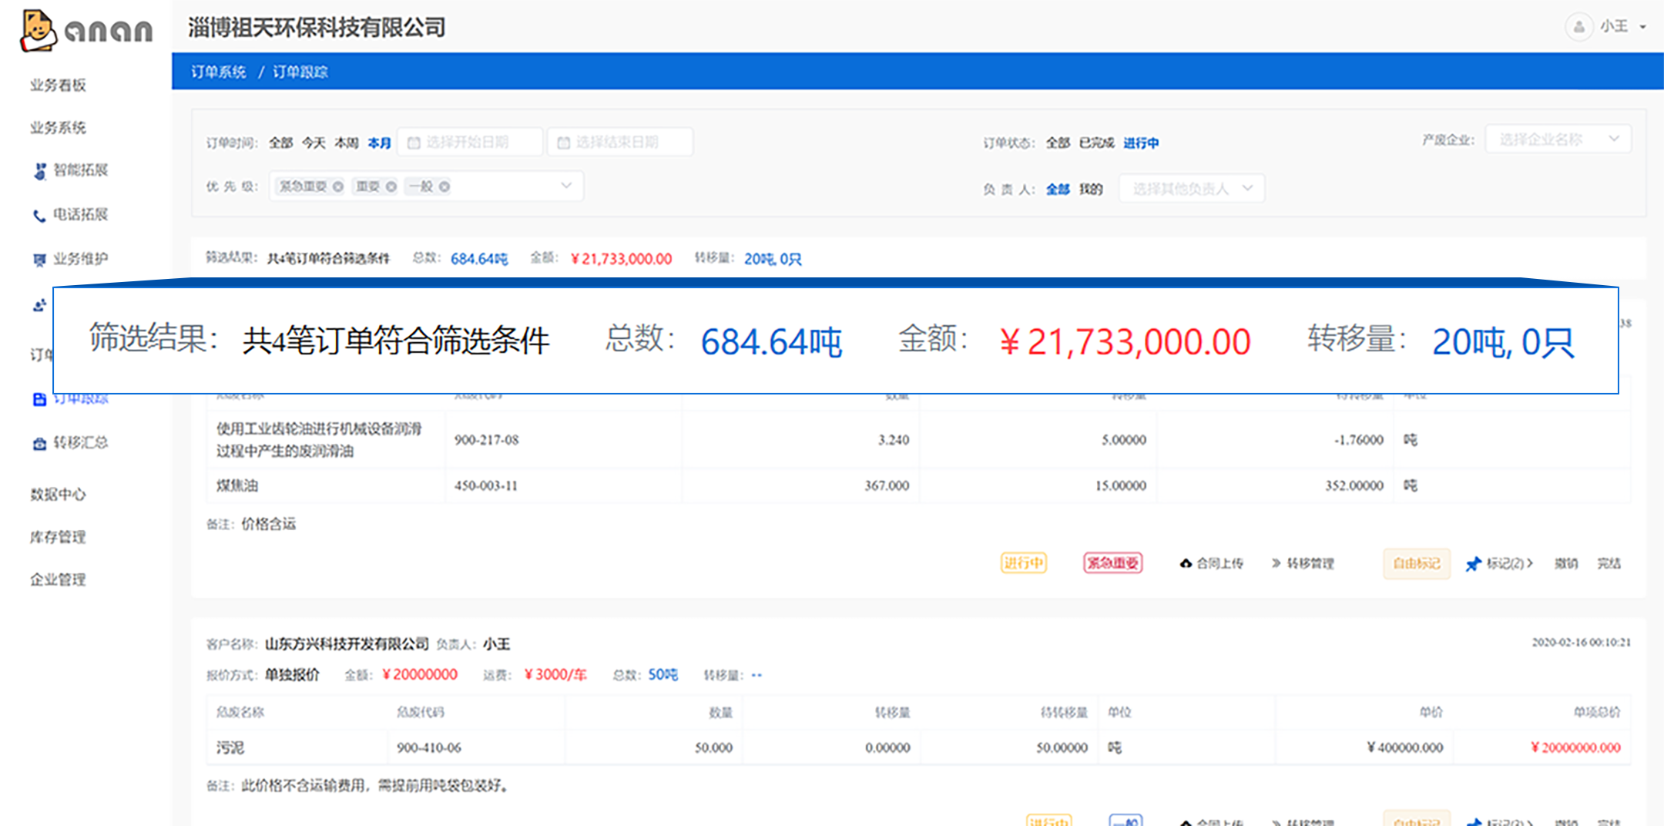Image resolution: width=1664 pixels, height=826 pixels.
Task: Click the 50吨 total value
Action: [663, 675]
